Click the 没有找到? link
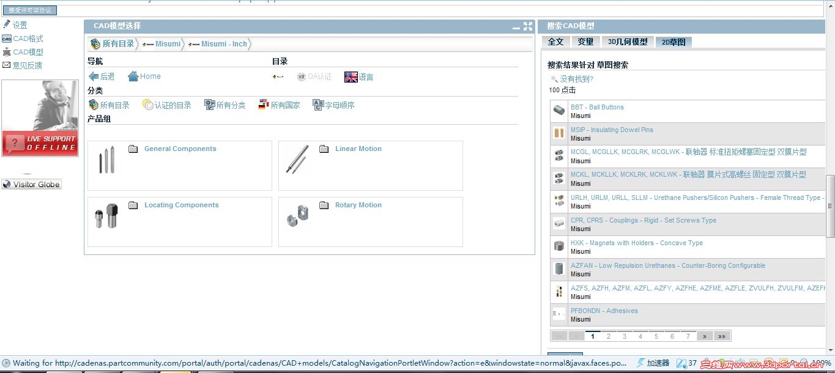This screenshot has height=373, width=835. (x=576, y=79)
